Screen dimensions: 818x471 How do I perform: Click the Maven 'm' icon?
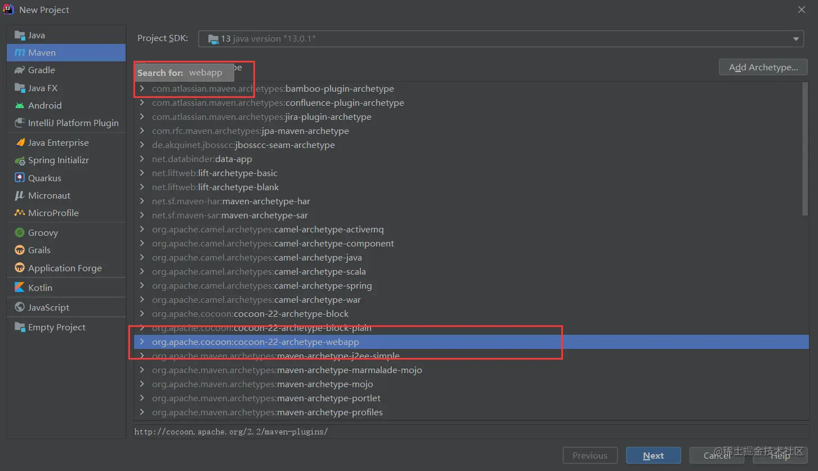pos(20,52)
